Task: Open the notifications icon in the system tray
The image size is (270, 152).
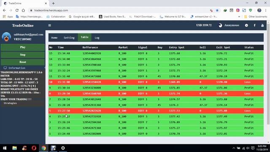Action: pyautogui.click(x=253, y=148)
